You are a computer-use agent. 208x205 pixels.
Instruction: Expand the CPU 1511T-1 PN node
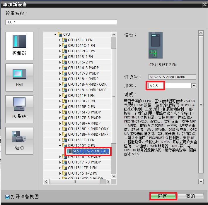pyautogui.click(x=60, y=140)
